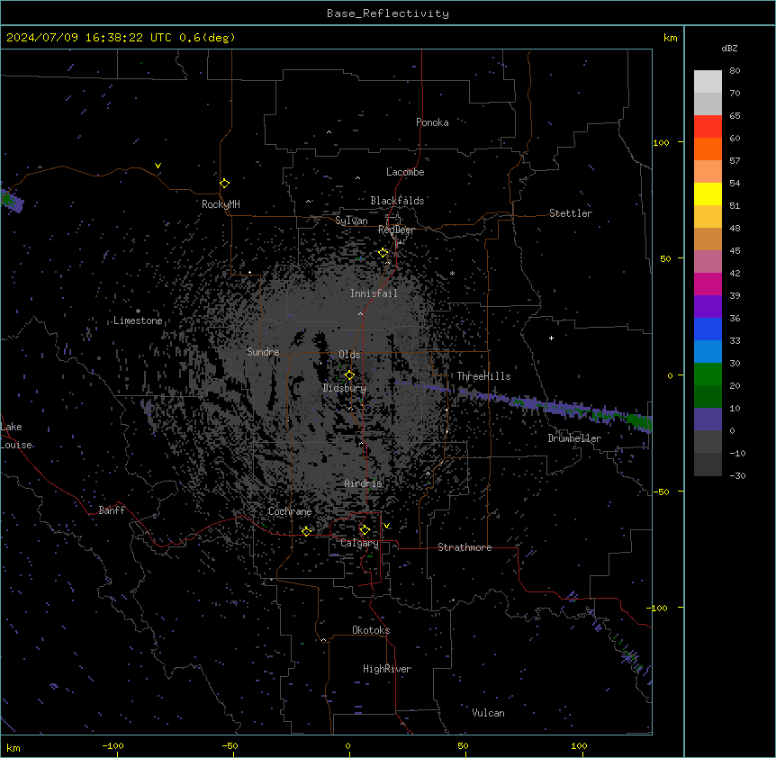Click the Lake Louise label at map edge
The width and height of the screenshot is (776, 758).
(16, 436)
